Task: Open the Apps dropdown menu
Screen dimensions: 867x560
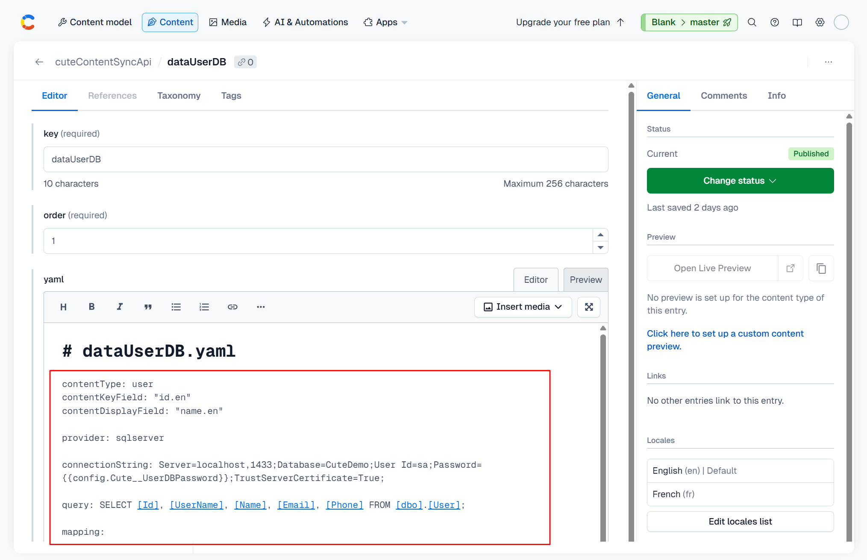Action: pos(385,22)
